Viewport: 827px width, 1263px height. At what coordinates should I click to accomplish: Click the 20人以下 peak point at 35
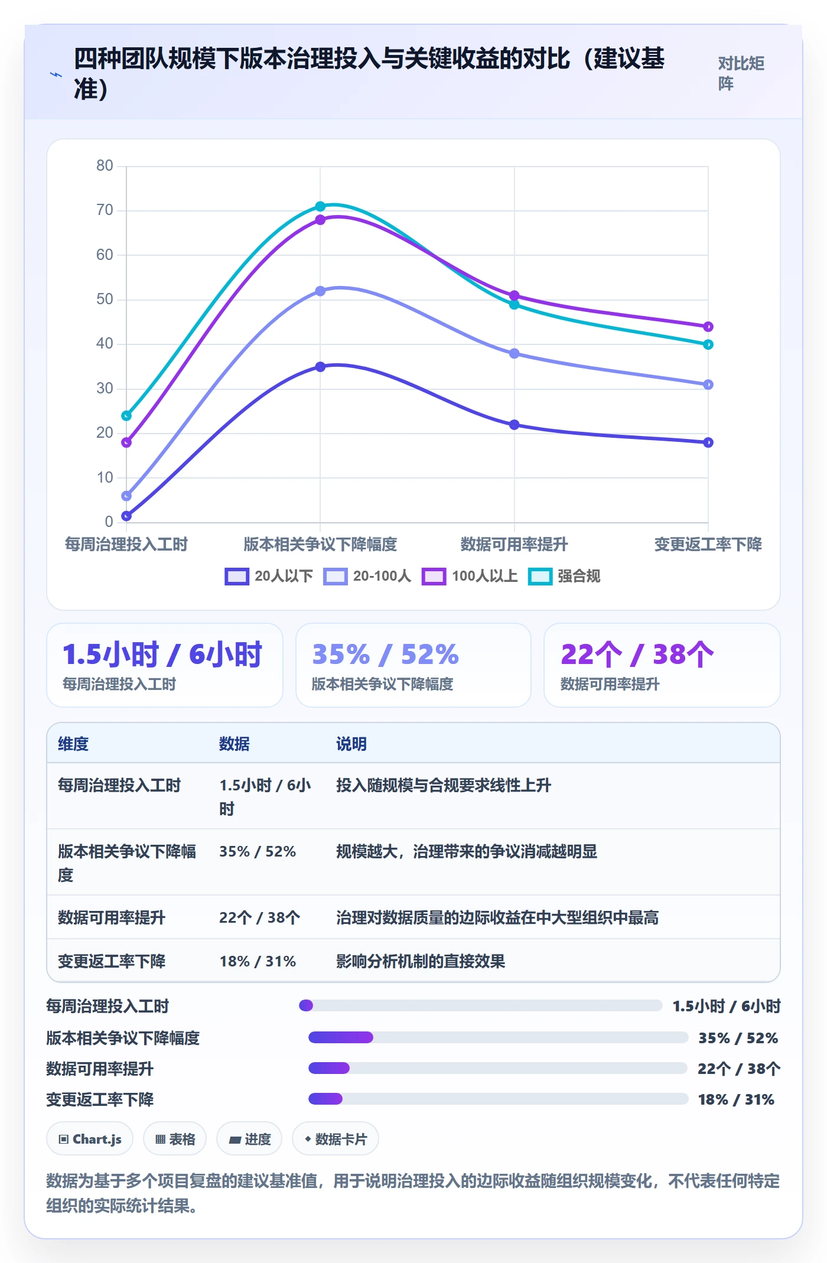coord(320,367)
